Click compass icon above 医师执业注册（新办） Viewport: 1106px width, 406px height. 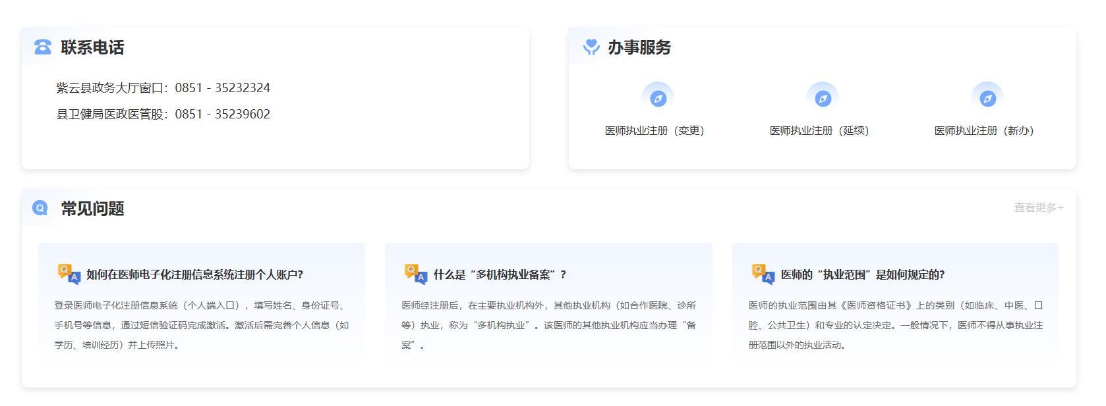click(x=987, y=99)
